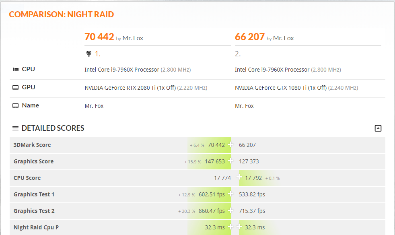Click the 533.82 fps value
395x235 pixels.
click(252, 194)
